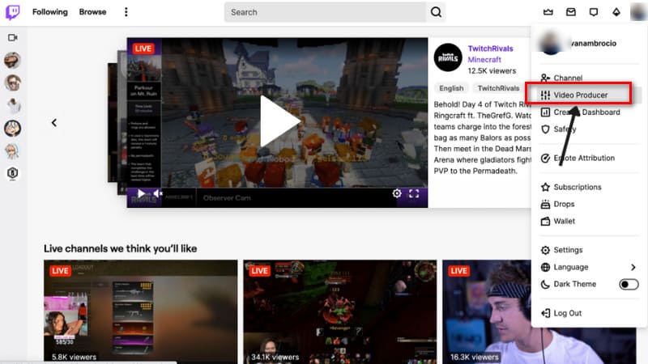This screenshot has width=648, height=364.
Task: Click the username in the dropdown header
Action: tap(594, 44)
